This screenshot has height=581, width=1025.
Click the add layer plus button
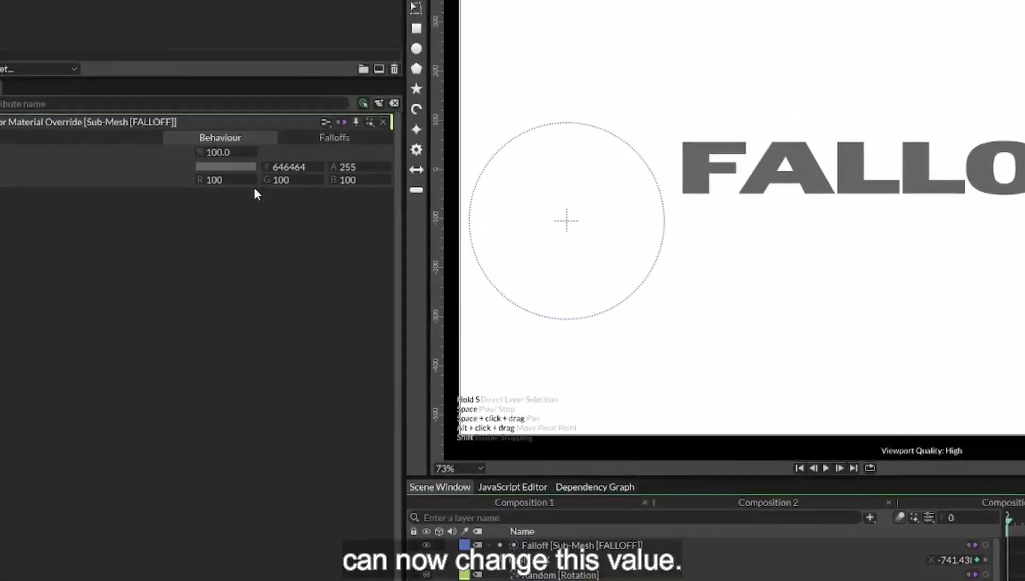[x=870, y=517]
